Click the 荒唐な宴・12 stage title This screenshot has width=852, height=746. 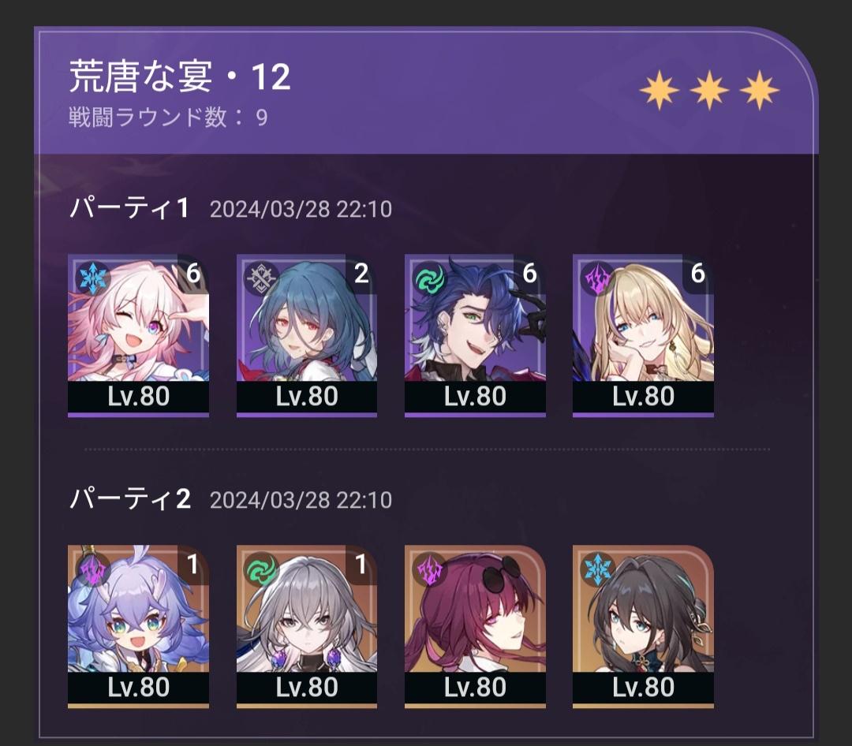tap(180, 76)
